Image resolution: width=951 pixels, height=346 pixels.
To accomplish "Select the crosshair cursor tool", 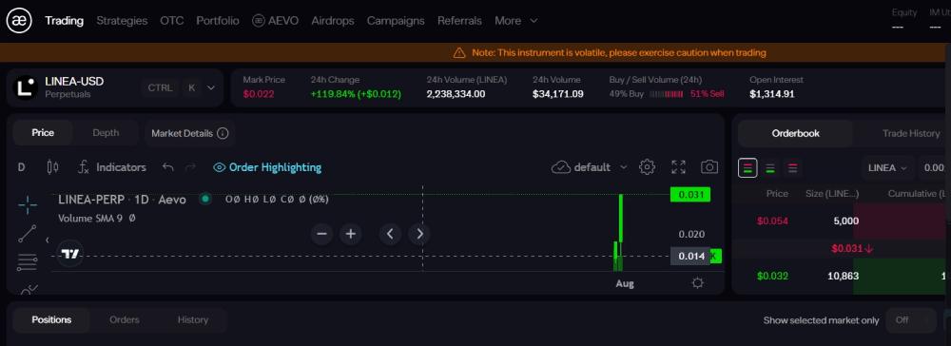I will tap(28, 204).
